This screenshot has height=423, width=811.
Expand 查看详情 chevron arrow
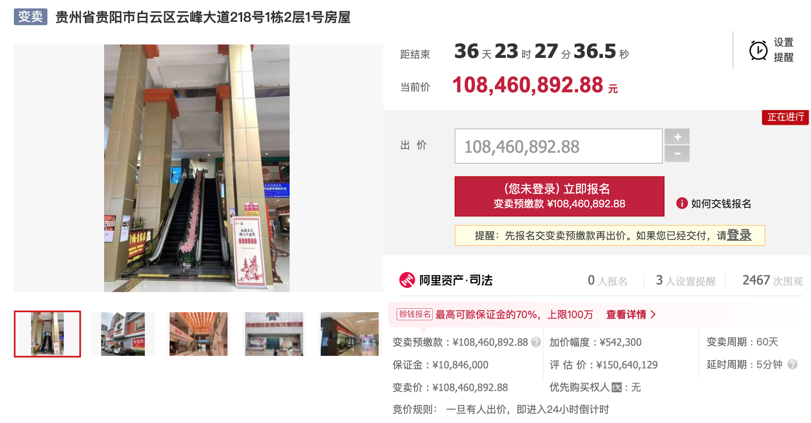click(653, 314)
